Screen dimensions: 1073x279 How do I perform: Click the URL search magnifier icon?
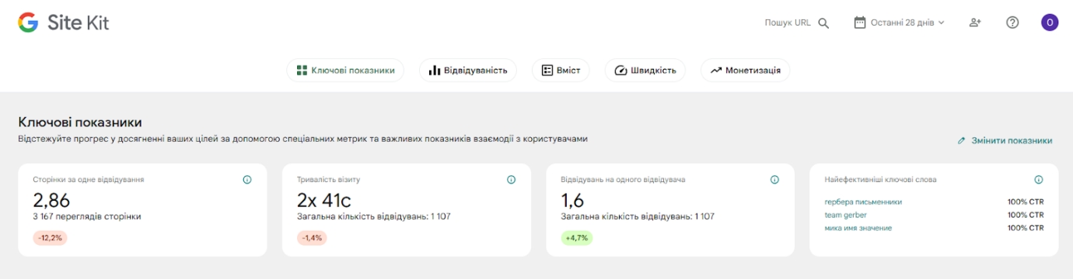(823, 23)
